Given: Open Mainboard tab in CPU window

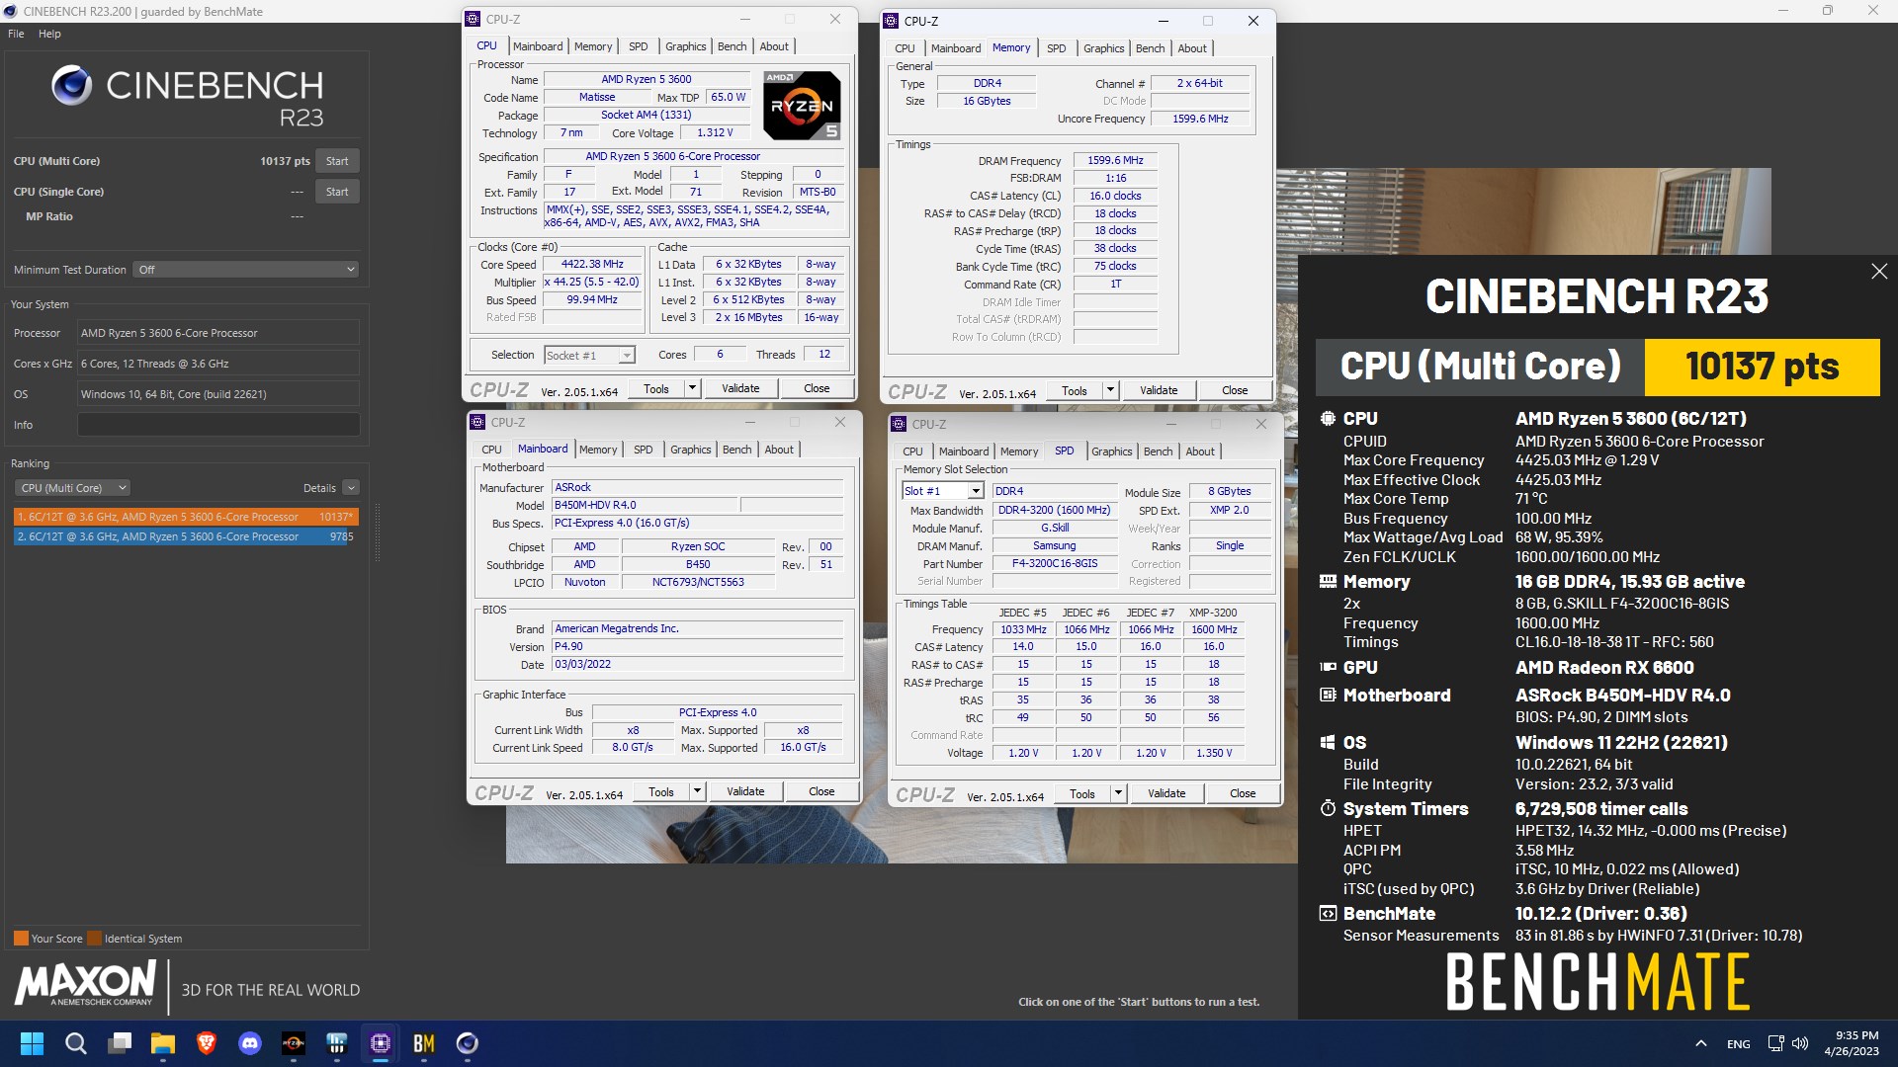Looking at the screenshot, I should tap(538, 46).
